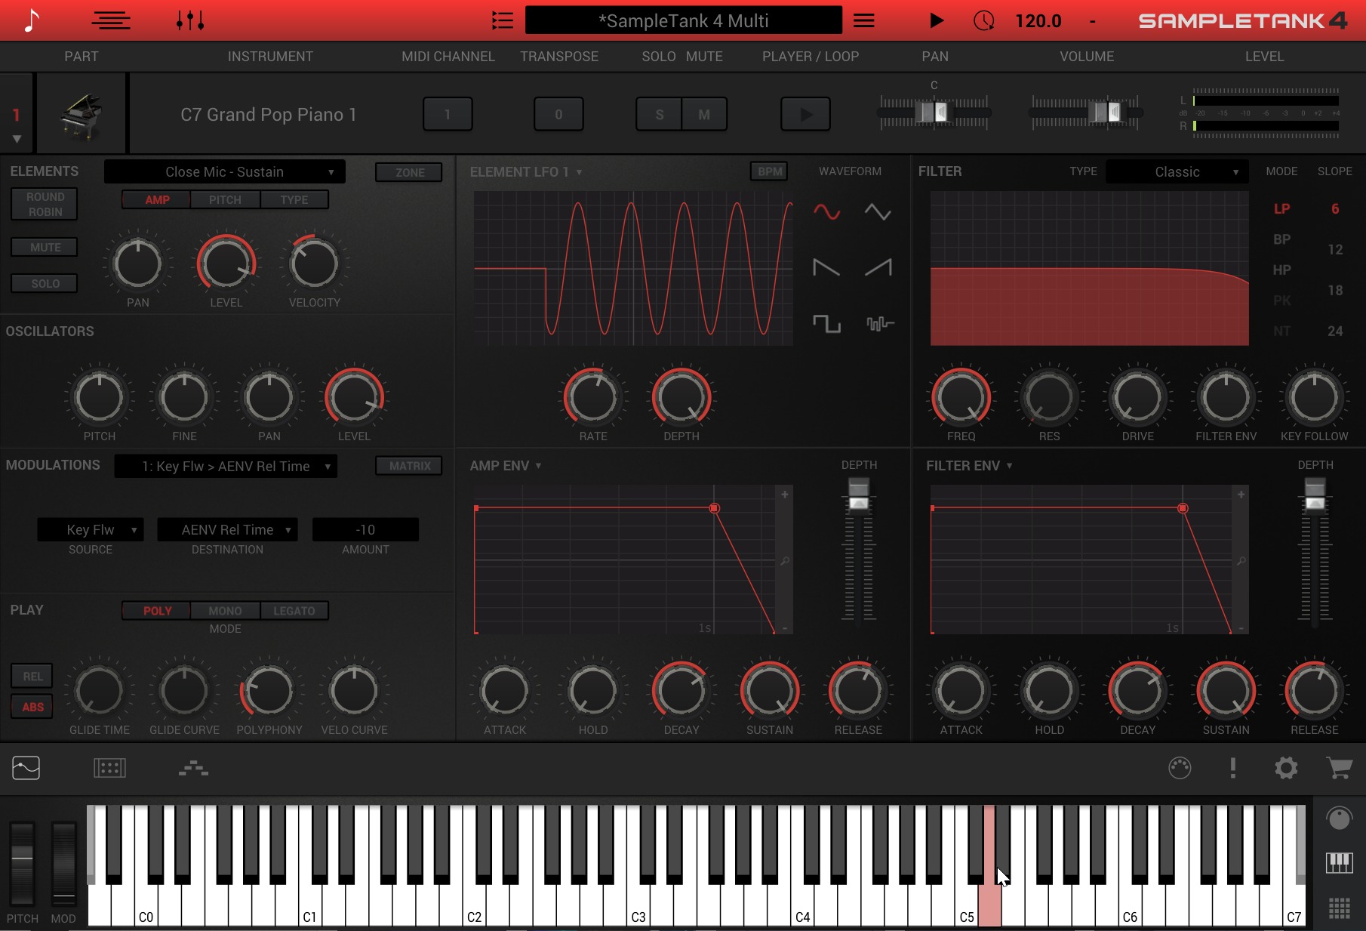This screenshot has height=931, width=1366.
Task: Select MONO play mode
Action: click(225, 611)
